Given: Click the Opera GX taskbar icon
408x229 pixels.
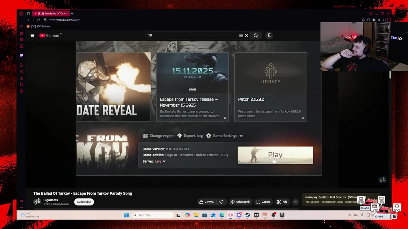Looking at the screenshot, I should click(230, 215).
